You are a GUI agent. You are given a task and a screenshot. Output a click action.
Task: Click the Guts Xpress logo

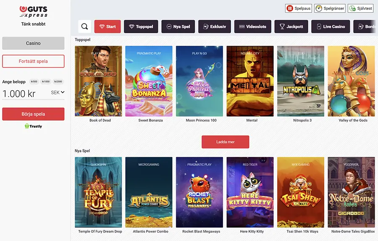pos(33,12)
